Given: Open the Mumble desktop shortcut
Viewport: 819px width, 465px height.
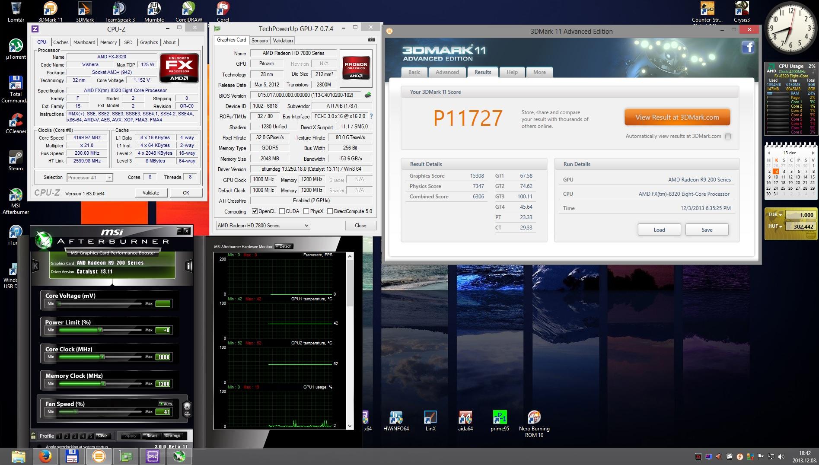Looking at the screenshot, I should point(154,12).
